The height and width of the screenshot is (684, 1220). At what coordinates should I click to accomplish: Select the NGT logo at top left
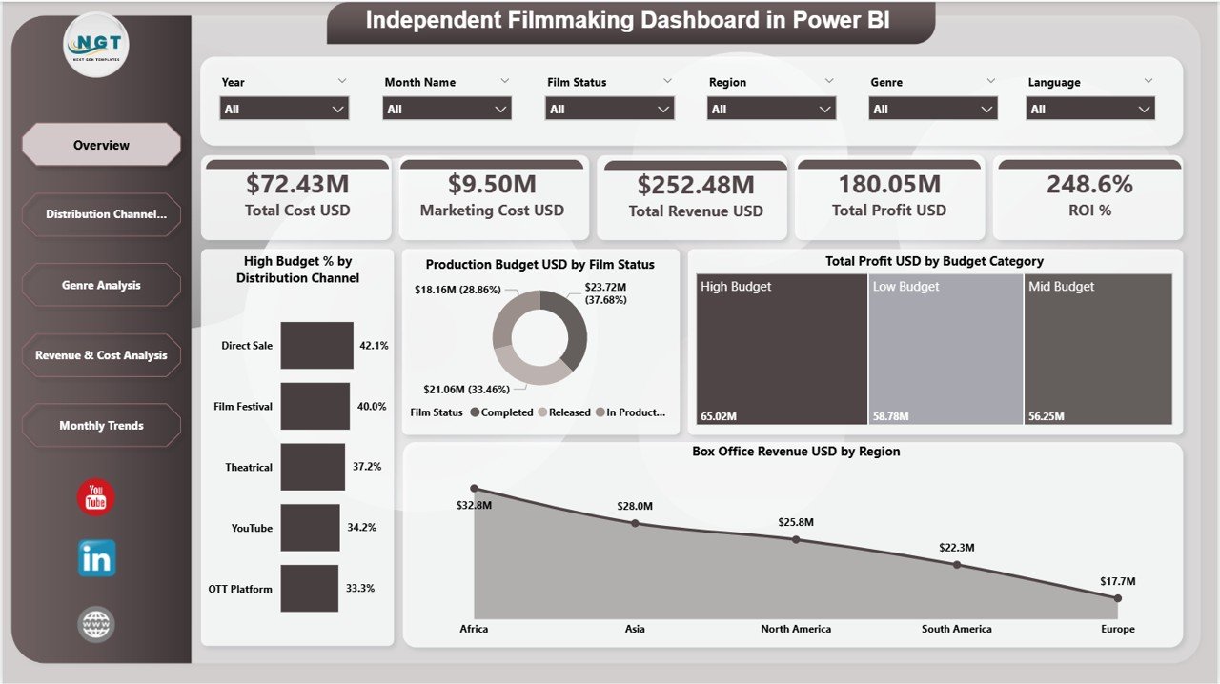[95, 43]
